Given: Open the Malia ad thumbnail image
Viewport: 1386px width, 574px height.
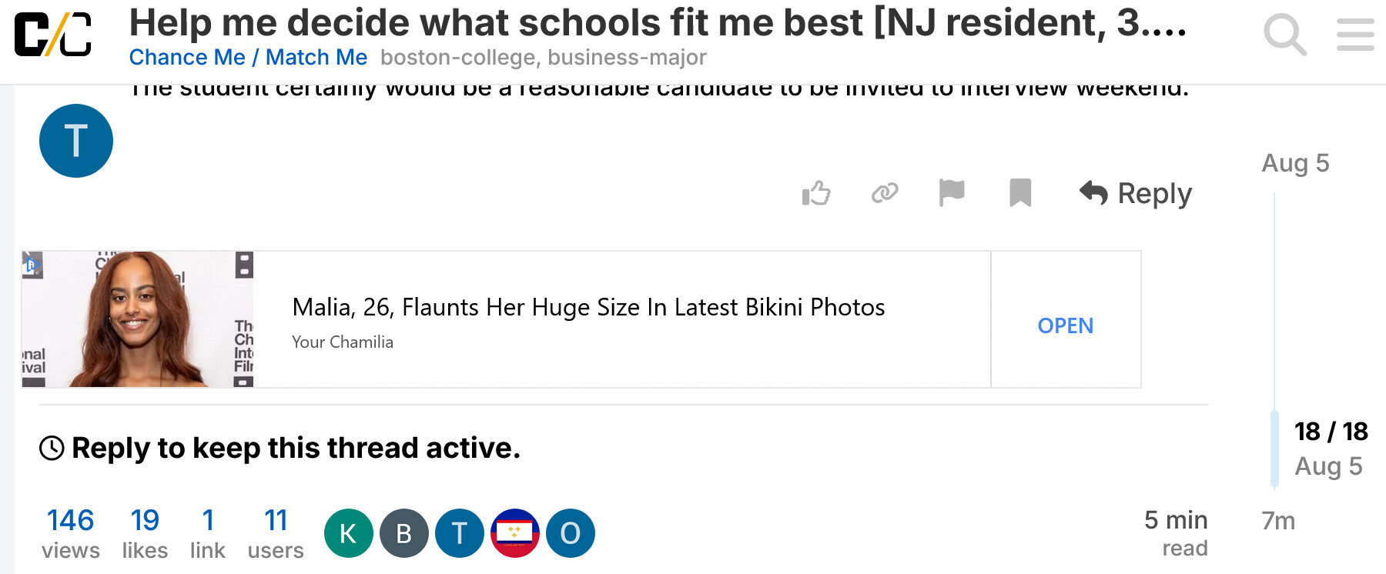Looking at the screenshot, I should pos(138,319).
